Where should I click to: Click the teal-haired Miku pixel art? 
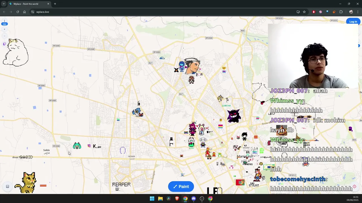click(77, 146)
